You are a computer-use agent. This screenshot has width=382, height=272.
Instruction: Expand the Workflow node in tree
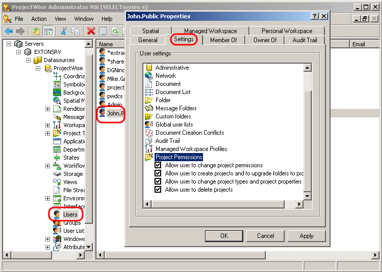48,166
